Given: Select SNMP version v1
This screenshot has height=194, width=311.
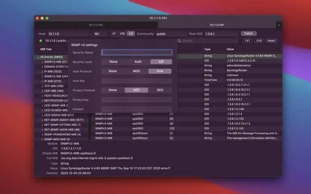Looking at the screenshot, I should tap(114, 34).
